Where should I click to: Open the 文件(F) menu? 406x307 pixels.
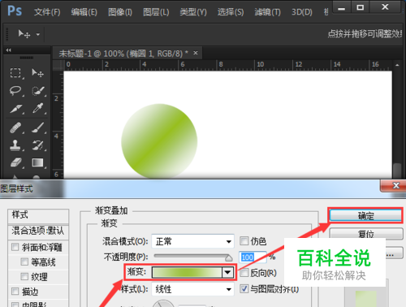[47, 12]
